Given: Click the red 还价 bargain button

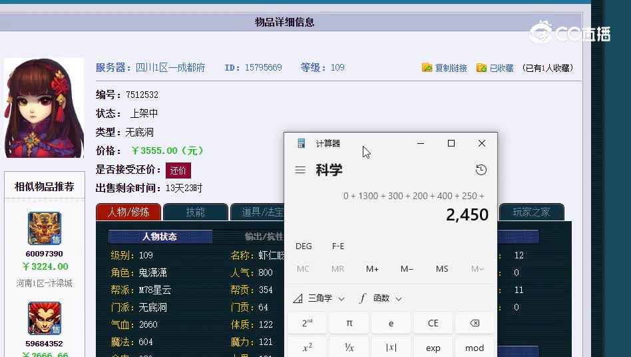Looking at the screenshot, I should tap(178, 171).
